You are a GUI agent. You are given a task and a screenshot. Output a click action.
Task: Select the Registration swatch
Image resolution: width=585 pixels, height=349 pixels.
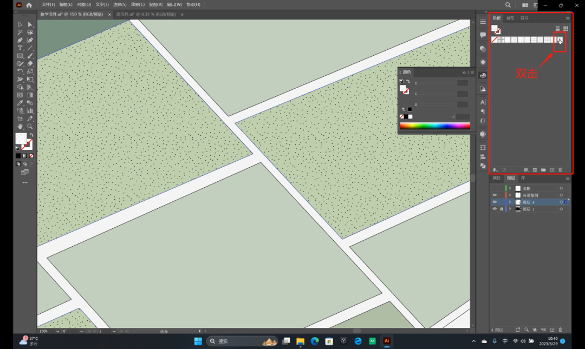click(x=501, y=40)
